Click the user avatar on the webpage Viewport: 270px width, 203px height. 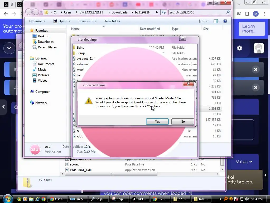click(259, 48)
